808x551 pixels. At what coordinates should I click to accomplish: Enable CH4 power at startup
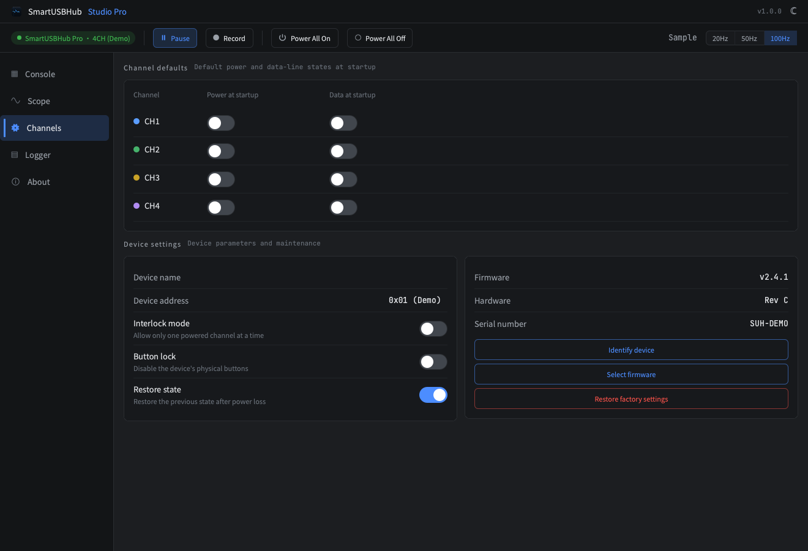coord(221,208)
